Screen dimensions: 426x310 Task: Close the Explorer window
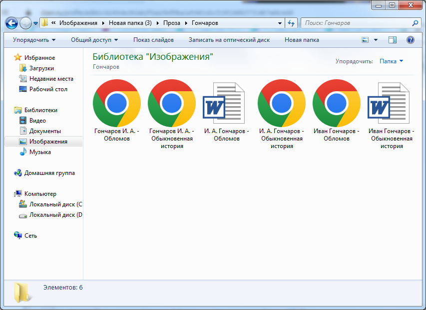pos(411,5)
